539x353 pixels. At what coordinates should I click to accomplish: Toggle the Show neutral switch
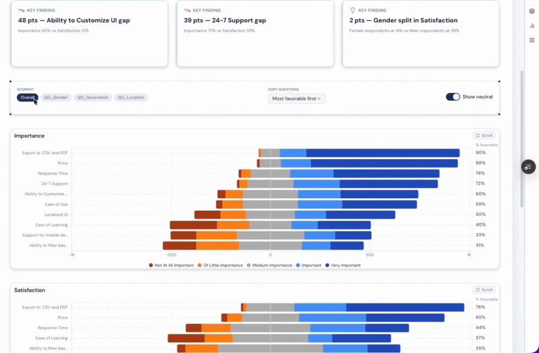[x=453, y=97]
